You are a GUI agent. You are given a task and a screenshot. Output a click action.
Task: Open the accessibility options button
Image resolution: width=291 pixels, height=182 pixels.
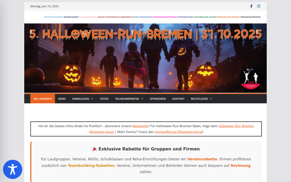coord(13,169)
